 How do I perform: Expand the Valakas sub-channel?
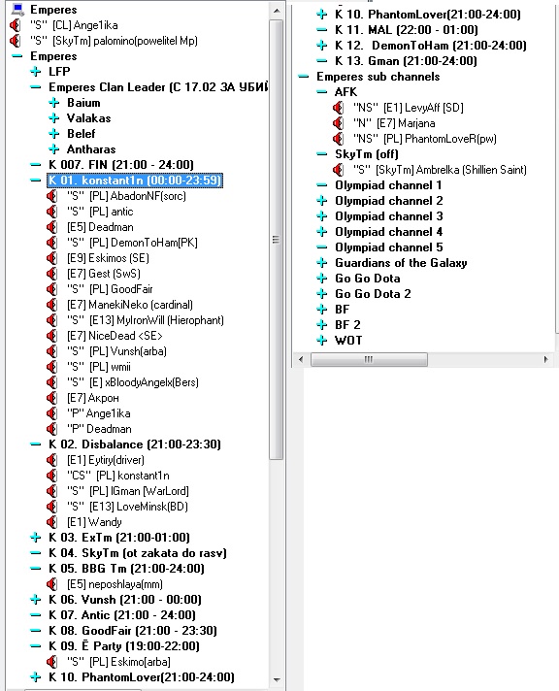[54, 118]
